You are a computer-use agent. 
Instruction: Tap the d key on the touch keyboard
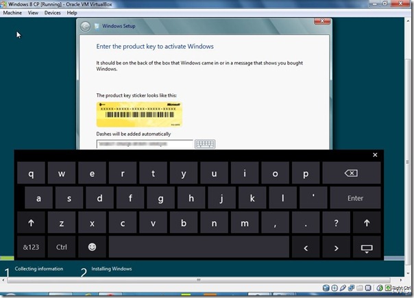click(x=100, y=198)
